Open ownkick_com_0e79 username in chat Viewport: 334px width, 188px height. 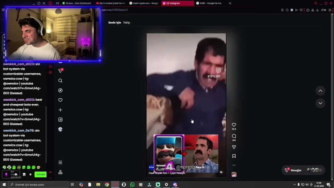click(x=18, y=131)
